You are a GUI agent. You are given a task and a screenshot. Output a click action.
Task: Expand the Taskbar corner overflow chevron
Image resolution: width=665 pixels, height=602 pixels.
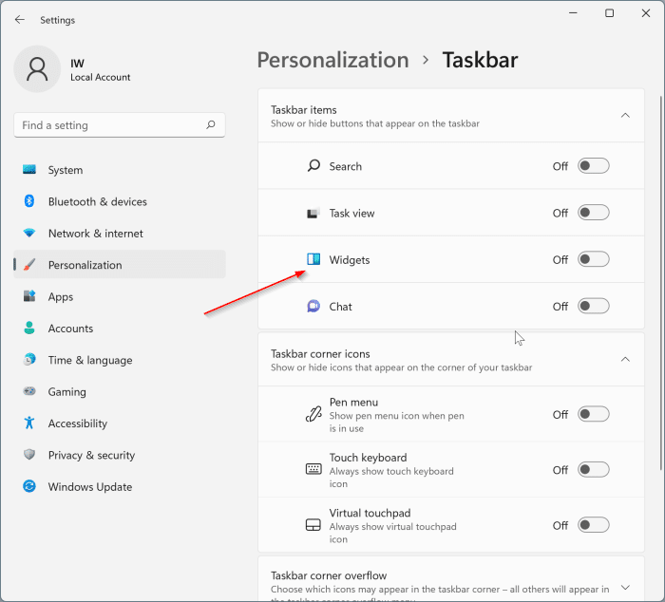[x=625, y=588]
